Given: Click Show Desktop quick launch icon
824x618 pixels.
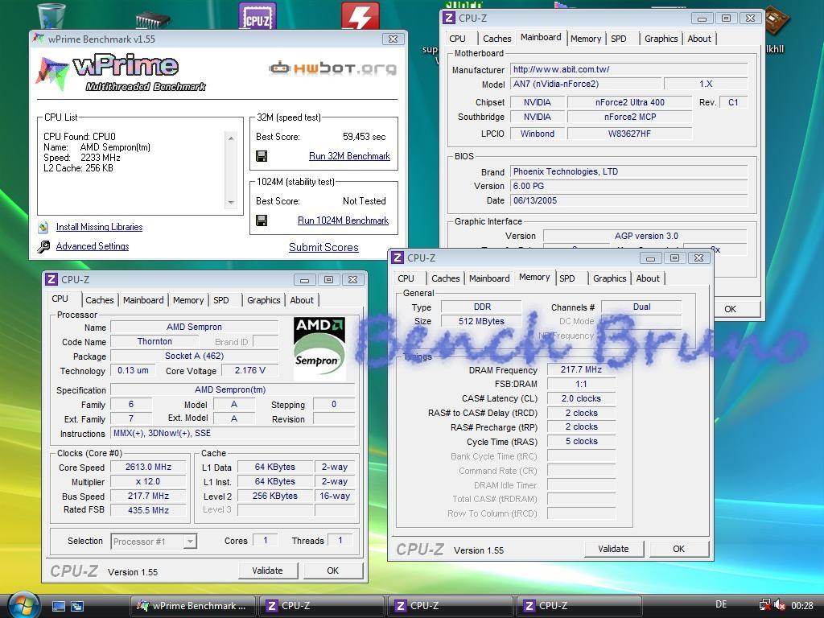Looking at the screenshot, I should [58, 606].
